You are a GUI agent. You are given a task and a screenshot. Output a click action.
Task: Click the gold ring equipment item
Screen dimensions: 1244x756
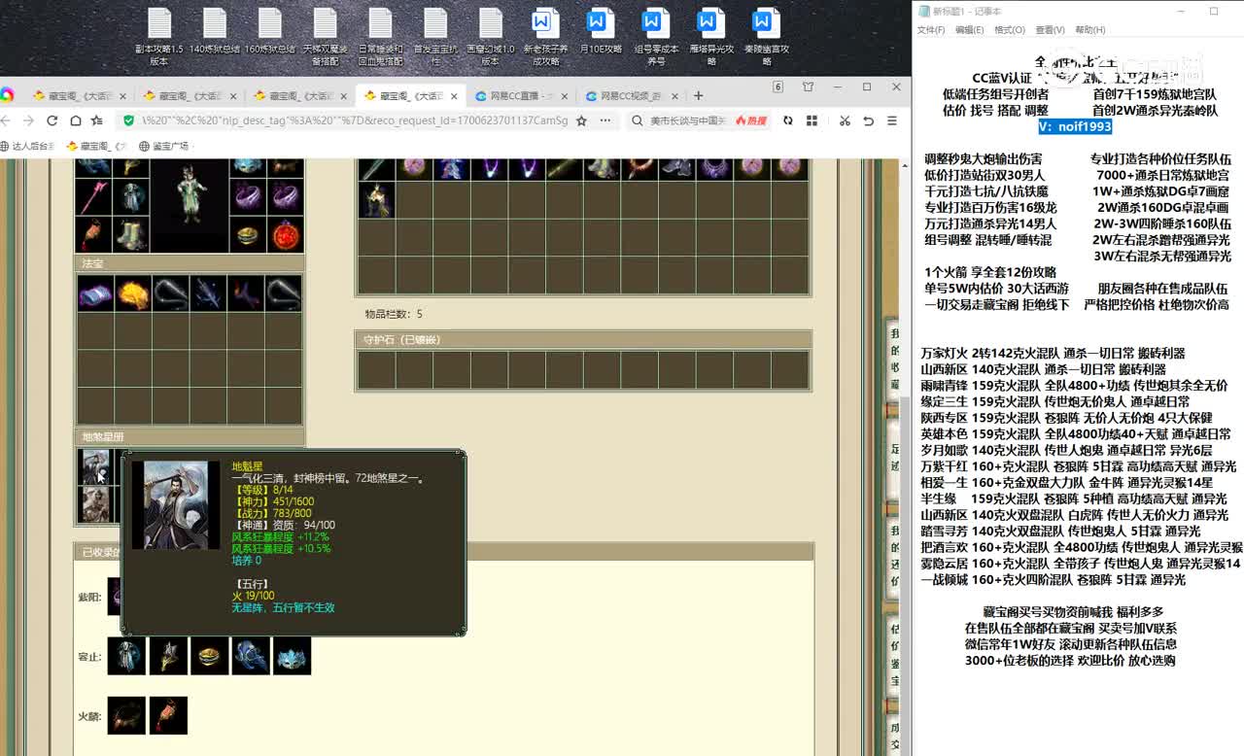pos(248,234)
